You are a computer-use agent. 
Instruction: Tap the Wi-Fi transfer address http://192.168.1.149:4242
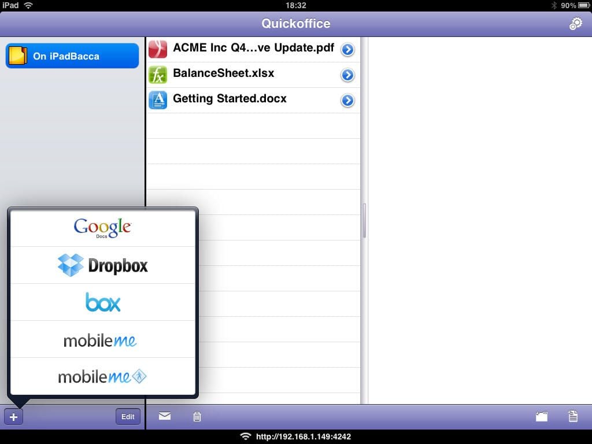coord(304,437)
